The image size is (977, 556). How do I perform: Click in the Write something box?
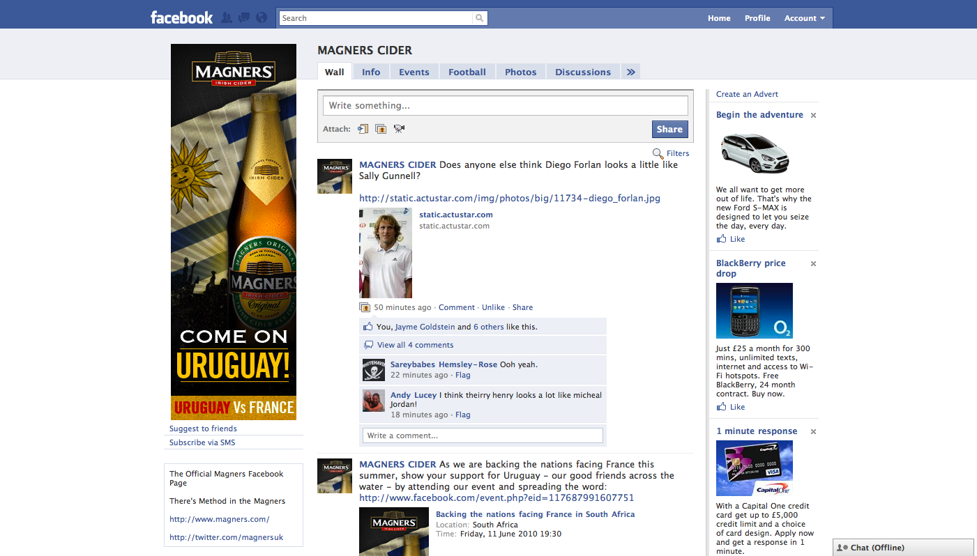pos(506,106)
